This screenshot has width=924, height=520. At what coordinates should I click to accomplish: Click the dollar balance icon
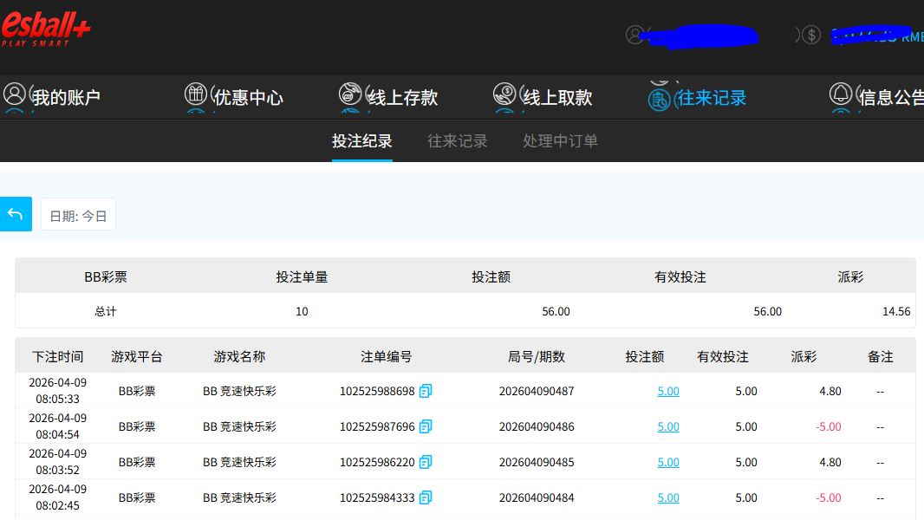coord(810,36)
